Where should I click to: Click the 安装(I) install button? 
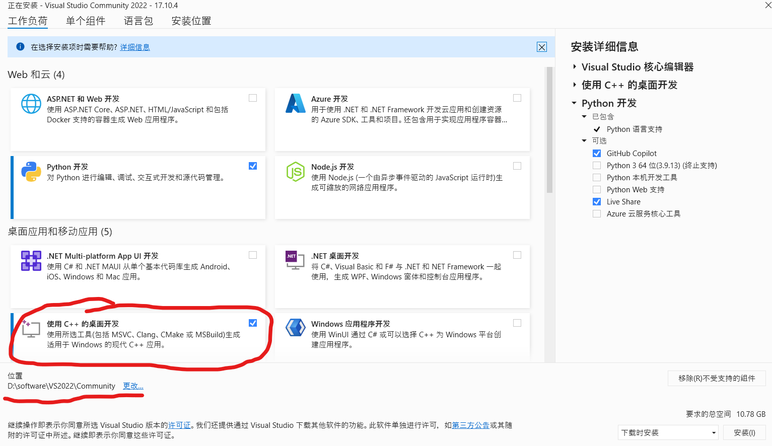tap(744, 433)
